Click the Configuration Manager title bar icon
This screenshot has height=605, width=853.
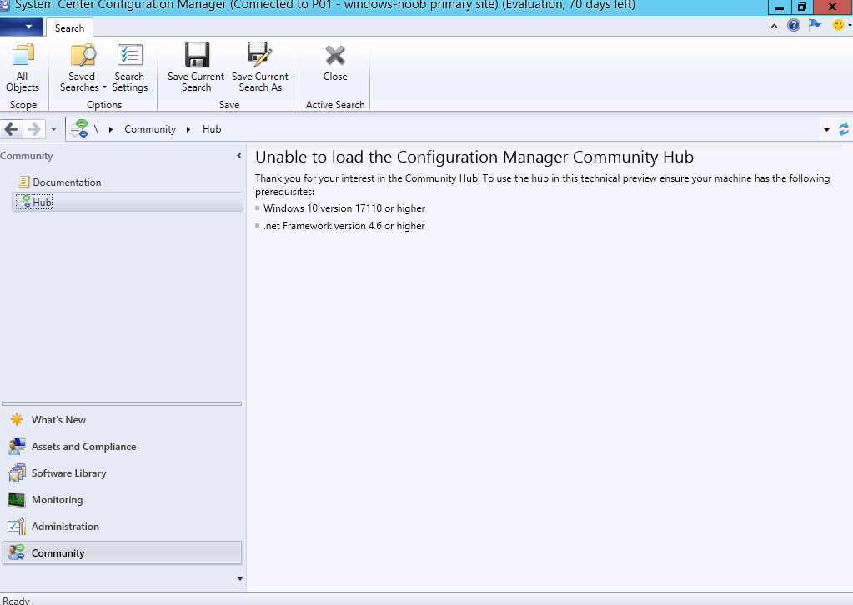click(x=5, y=6)
